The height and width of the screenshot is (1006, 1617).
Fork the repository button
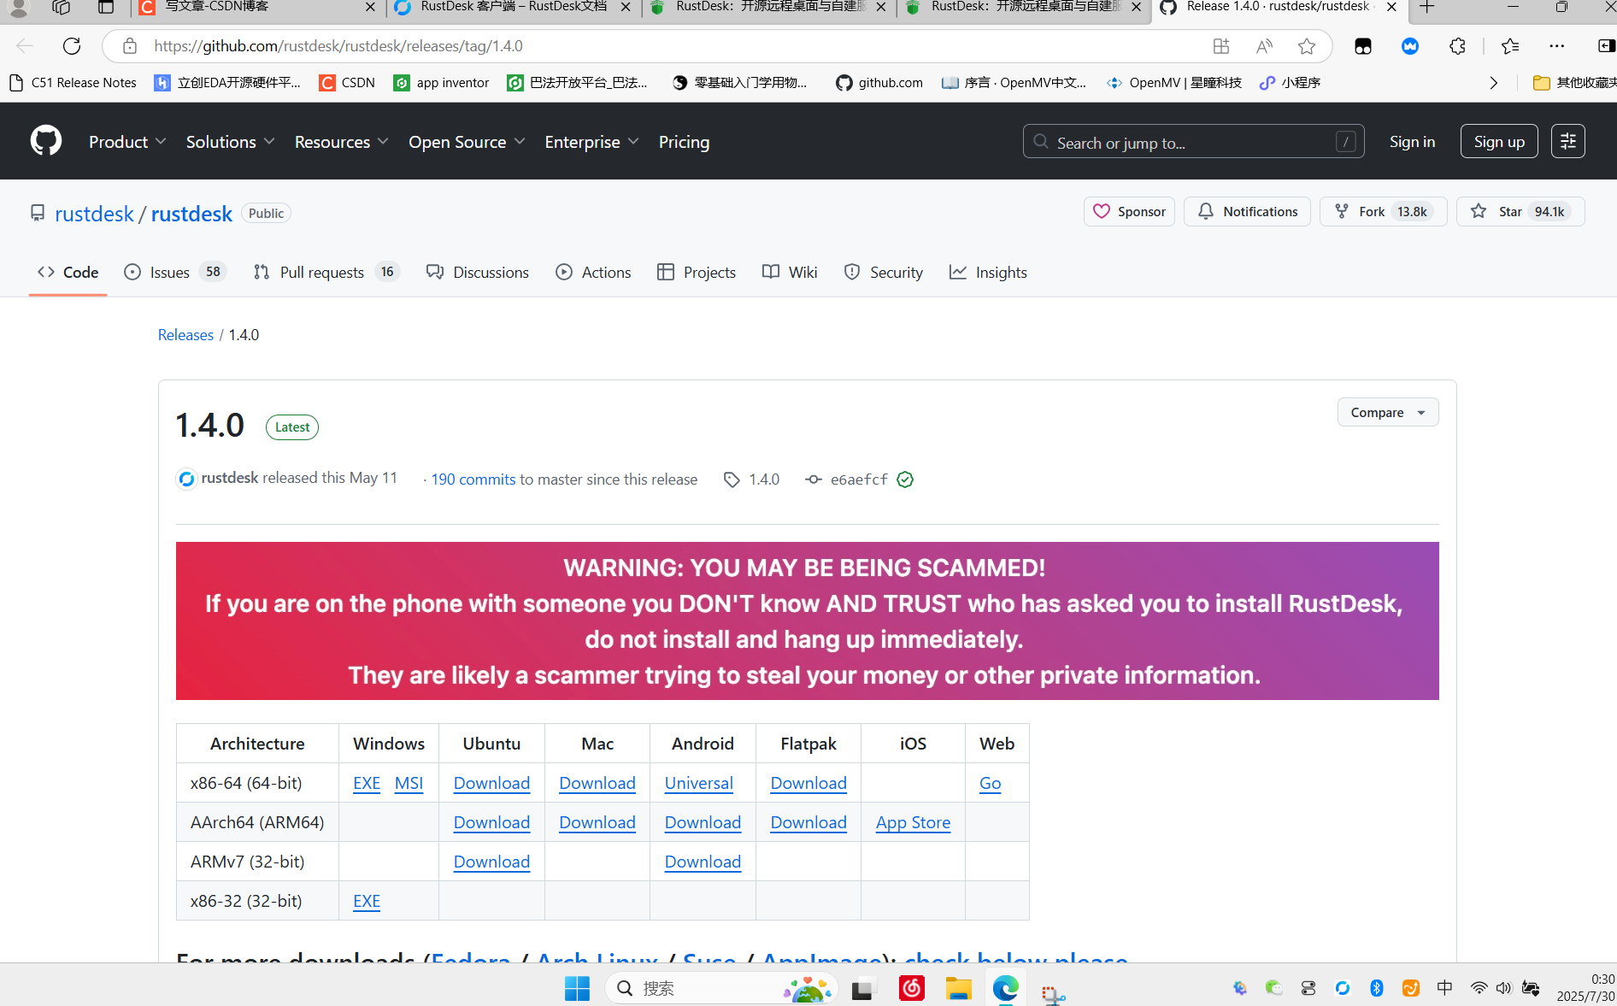[x=1383, y=211]
